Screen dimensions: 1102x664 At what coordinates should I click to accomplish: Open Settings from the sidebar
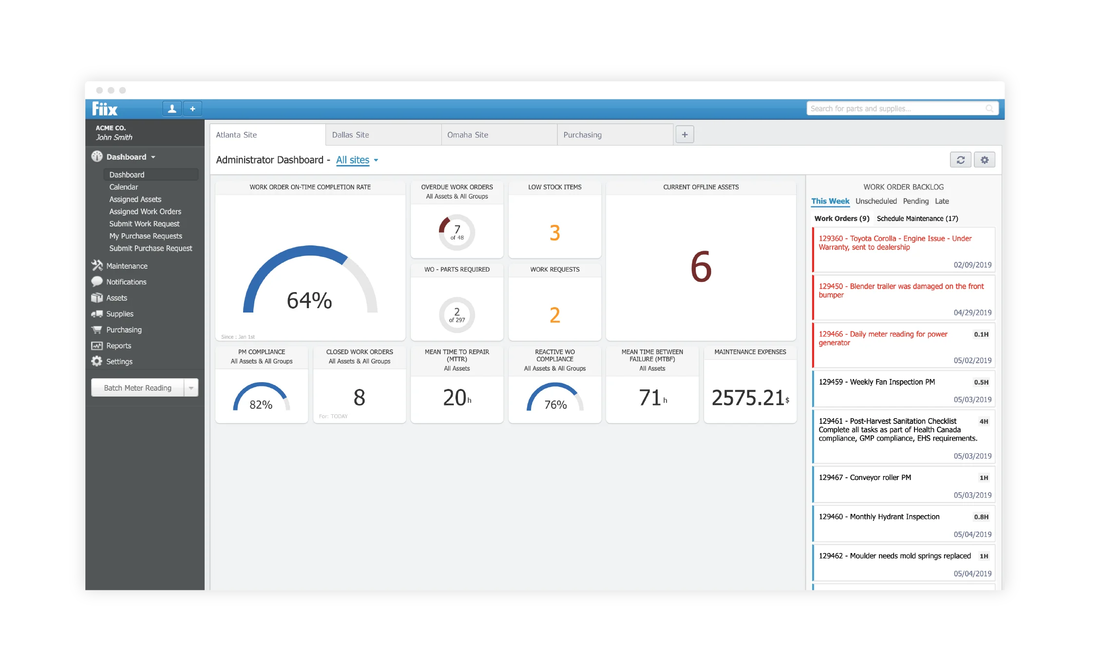click(x=119, y=362)
